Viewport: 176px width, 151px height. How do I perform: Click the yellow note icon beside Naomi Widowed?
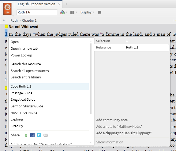(x=6, y=27)
